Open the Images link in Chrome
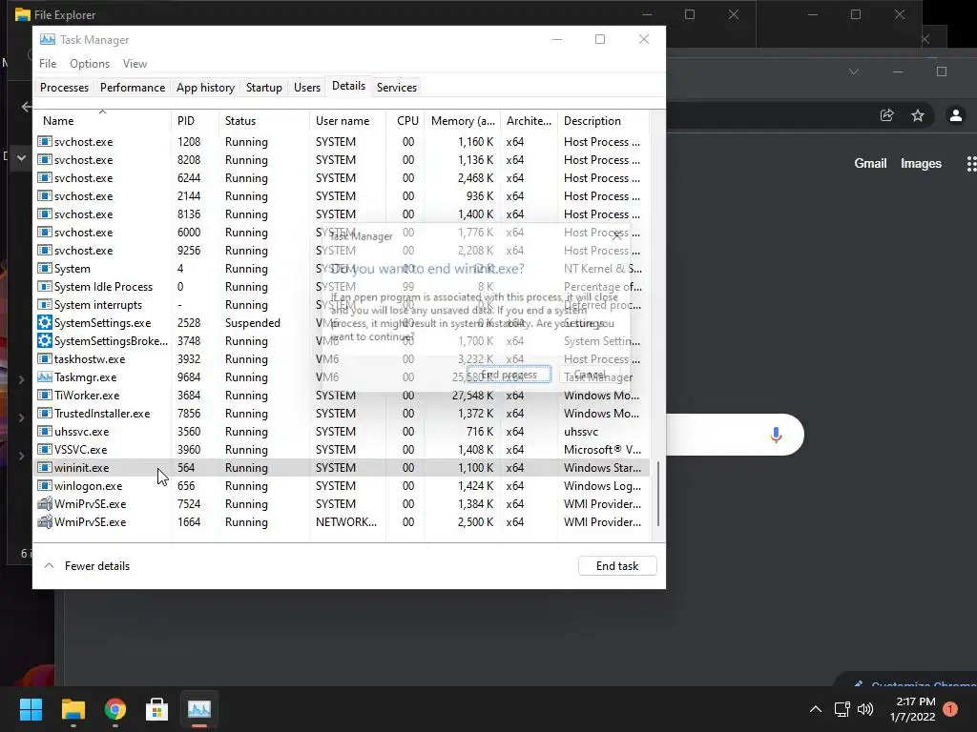977x732 pixels. click(x=921, y=163)
